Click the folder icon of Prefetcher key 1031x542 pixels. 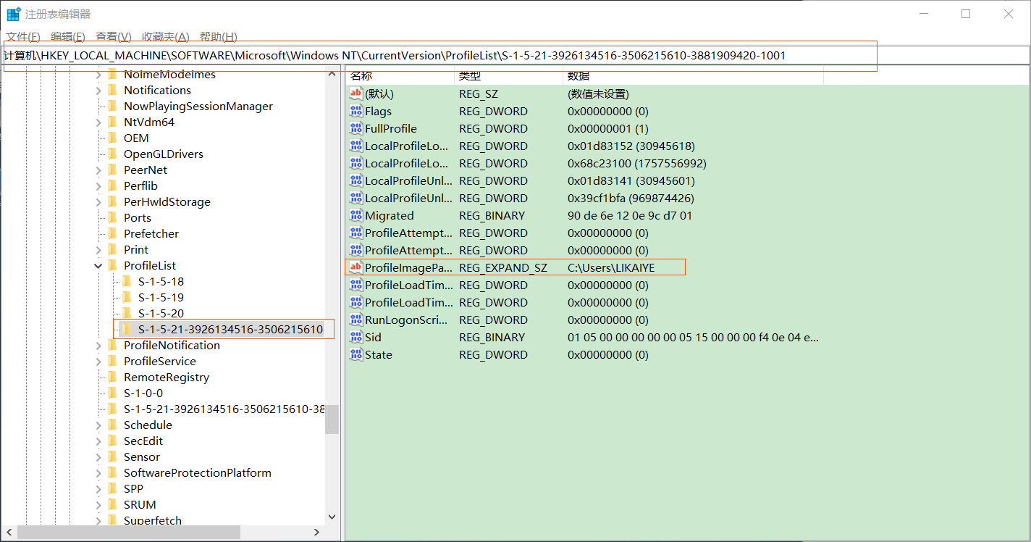(112, 233)
